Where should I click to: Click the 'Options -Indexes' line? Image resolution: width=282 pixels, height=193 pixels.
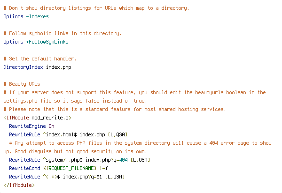26,16
